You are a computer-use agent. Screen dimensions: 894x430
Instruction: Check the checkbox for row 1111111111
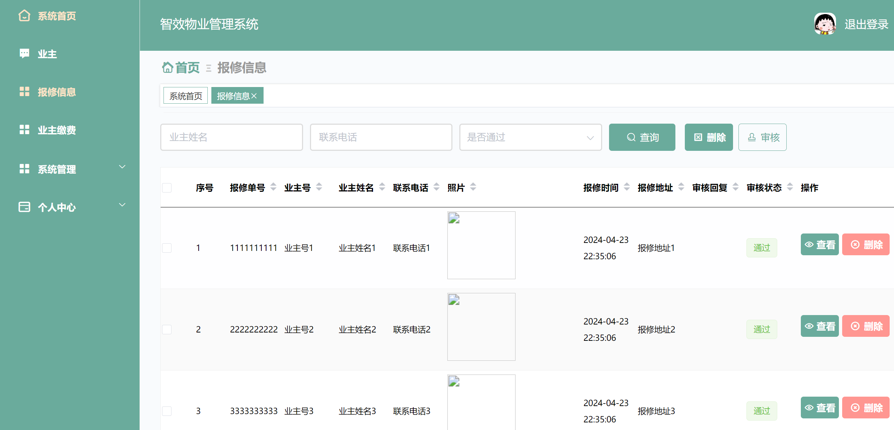167,248
